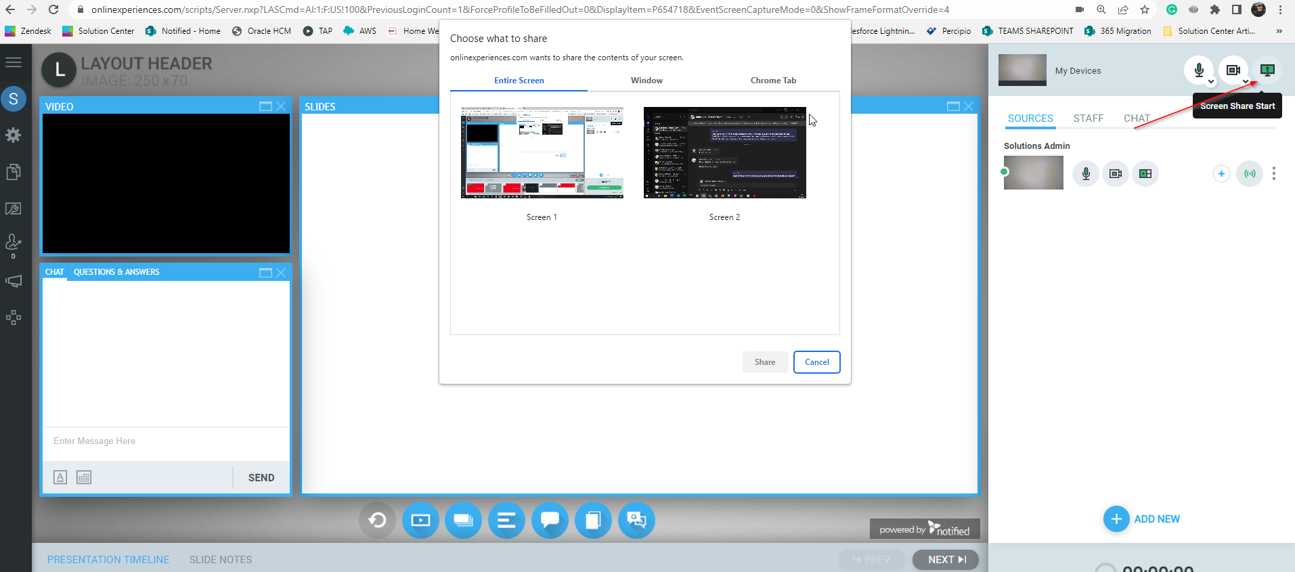
Task: Click the My Devices preview thumbnail
Action: click(x=1022, y=70)
